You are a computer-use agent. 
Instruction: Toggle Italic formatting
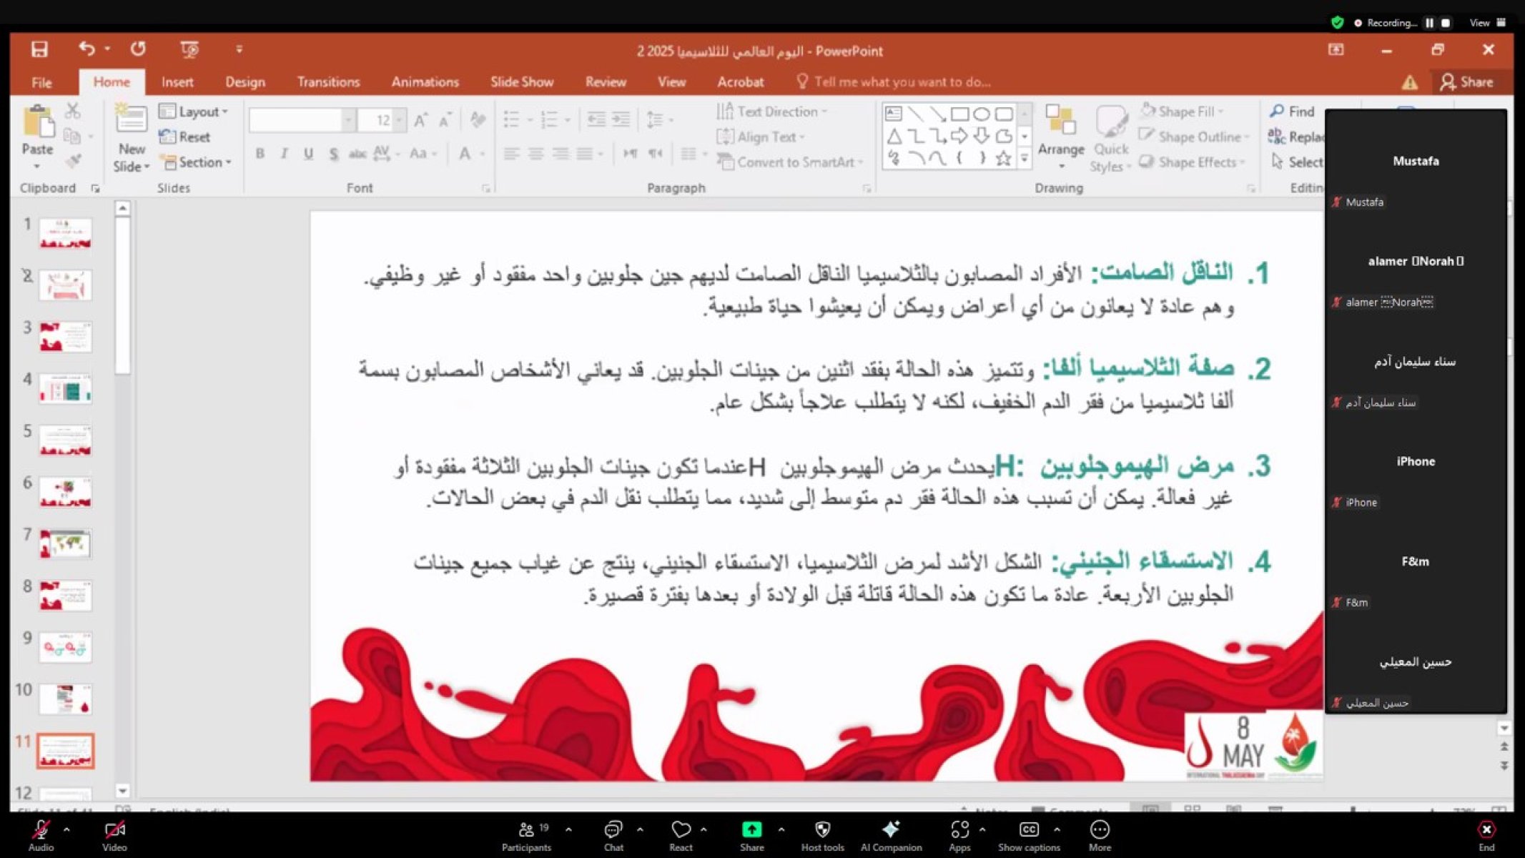(x=284, y=154)
